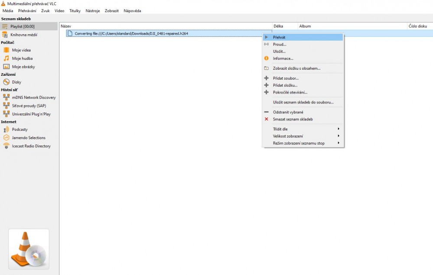Open the Nástroje menu in menu bar
The image size is (433, 275).
pyautogui.click(x=93, y=11)
